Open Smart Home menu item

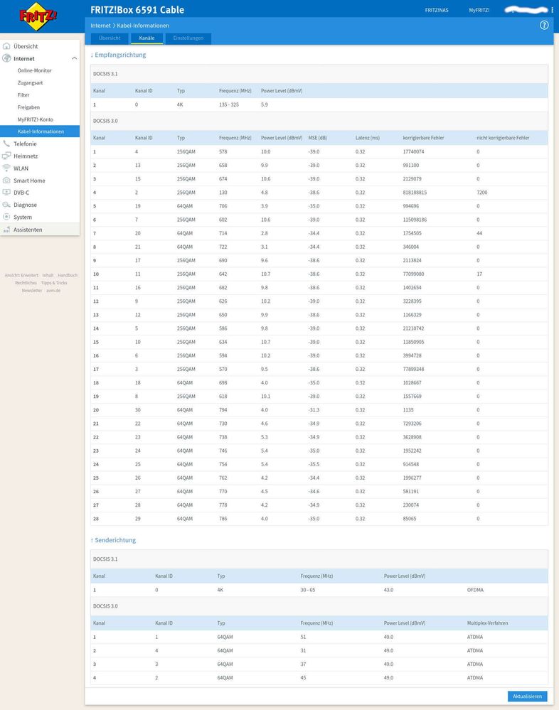coord(29,181)
